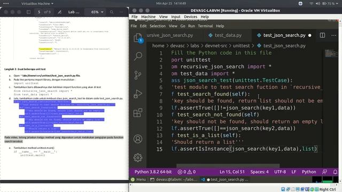Open the 65% zoom dropdown in the PDF viewer
This screenshot has width=342, height=192.
click(x=97, y=12)
